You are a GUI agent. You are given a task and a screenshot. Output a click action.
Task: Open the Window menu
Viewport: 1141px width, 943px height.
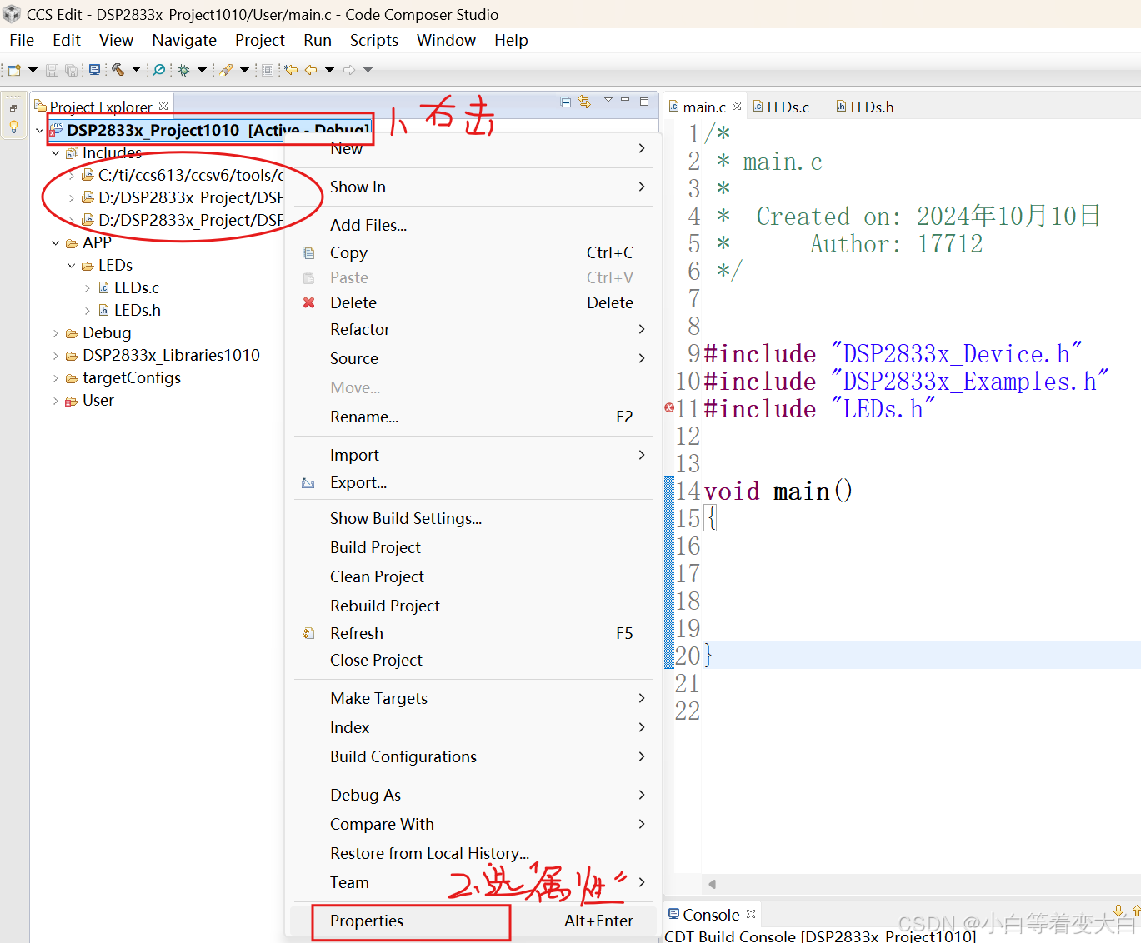pyautogui.click(x=446, y=40)
